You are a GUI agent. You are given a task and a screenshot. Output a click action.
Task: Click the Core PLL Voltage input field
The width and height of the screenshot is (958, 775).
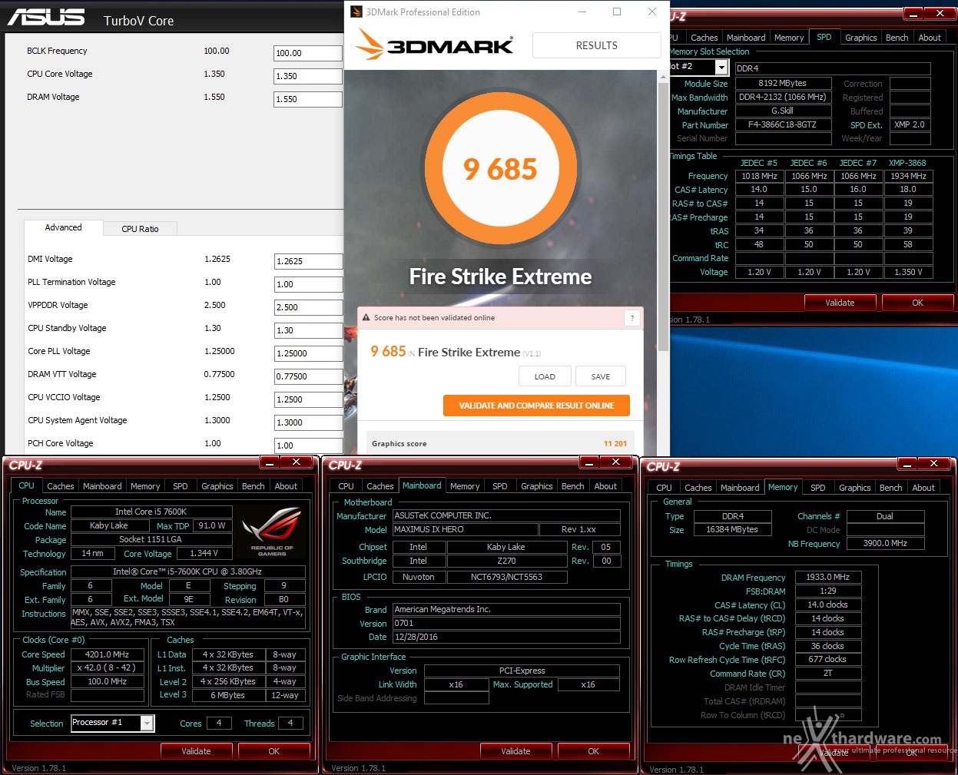click(x=308, y=353)
